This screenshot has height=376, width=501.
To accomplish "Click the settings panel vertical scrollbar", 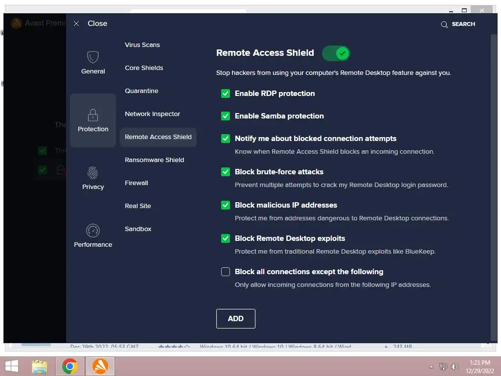I will [494, 188].
